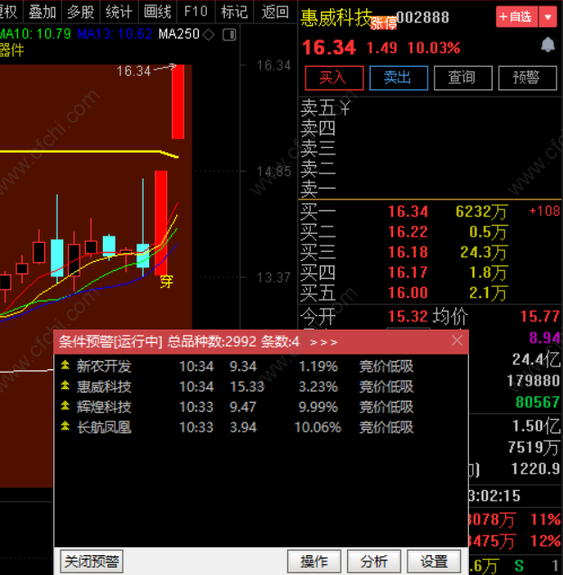Click the MA13 indicator label
The width and height of the screenshot is (563, 575).
(115, 34)
